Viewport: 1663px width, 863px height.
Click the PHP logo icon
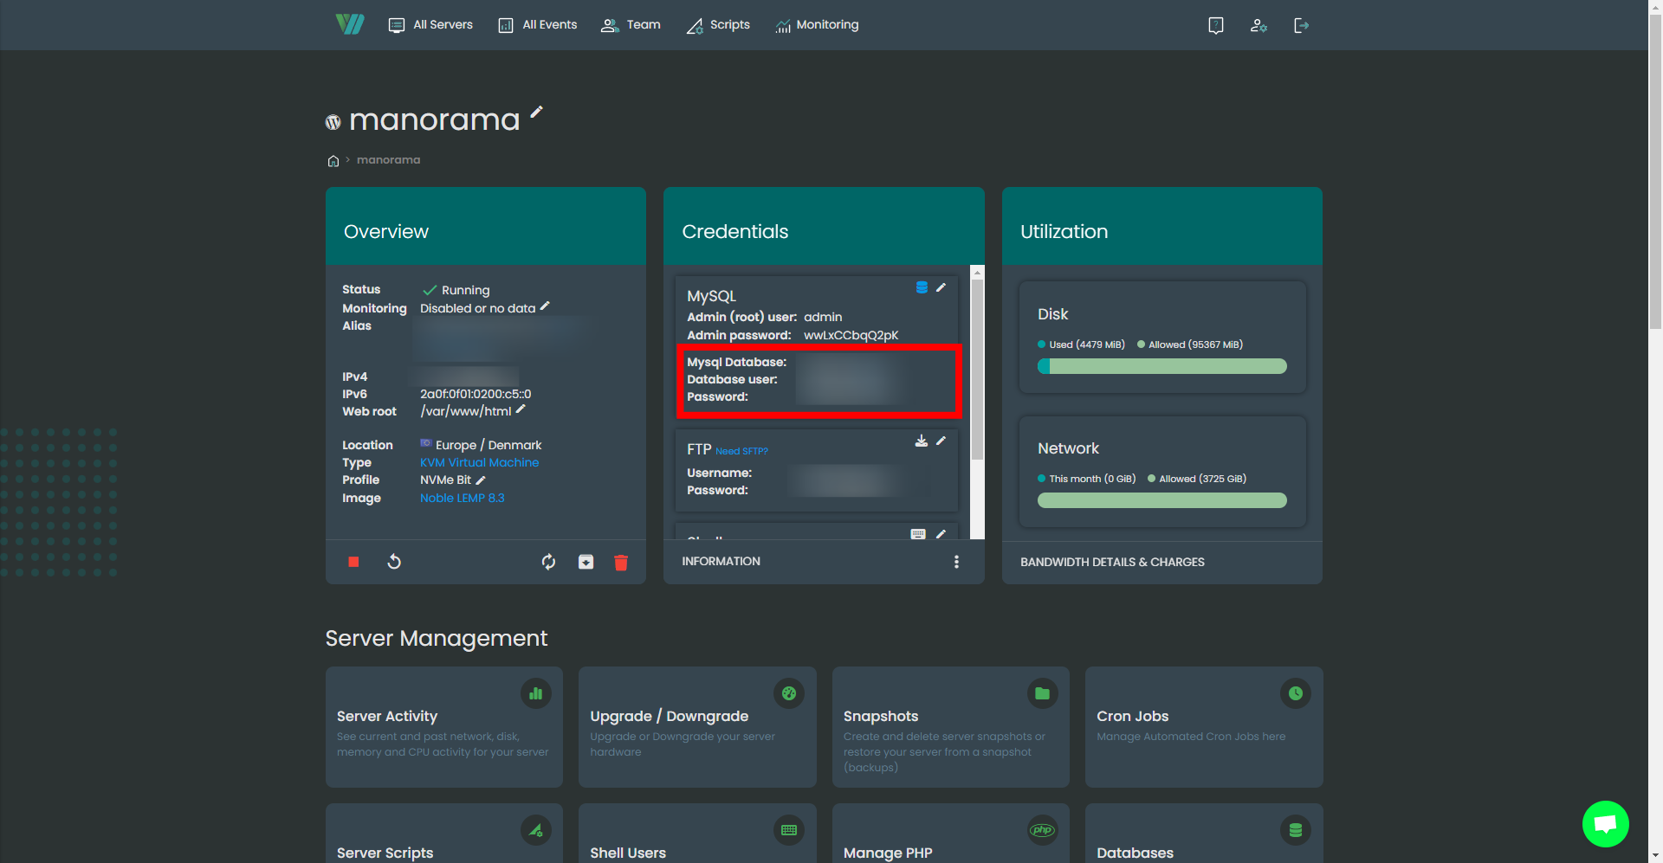point(1042,830)
